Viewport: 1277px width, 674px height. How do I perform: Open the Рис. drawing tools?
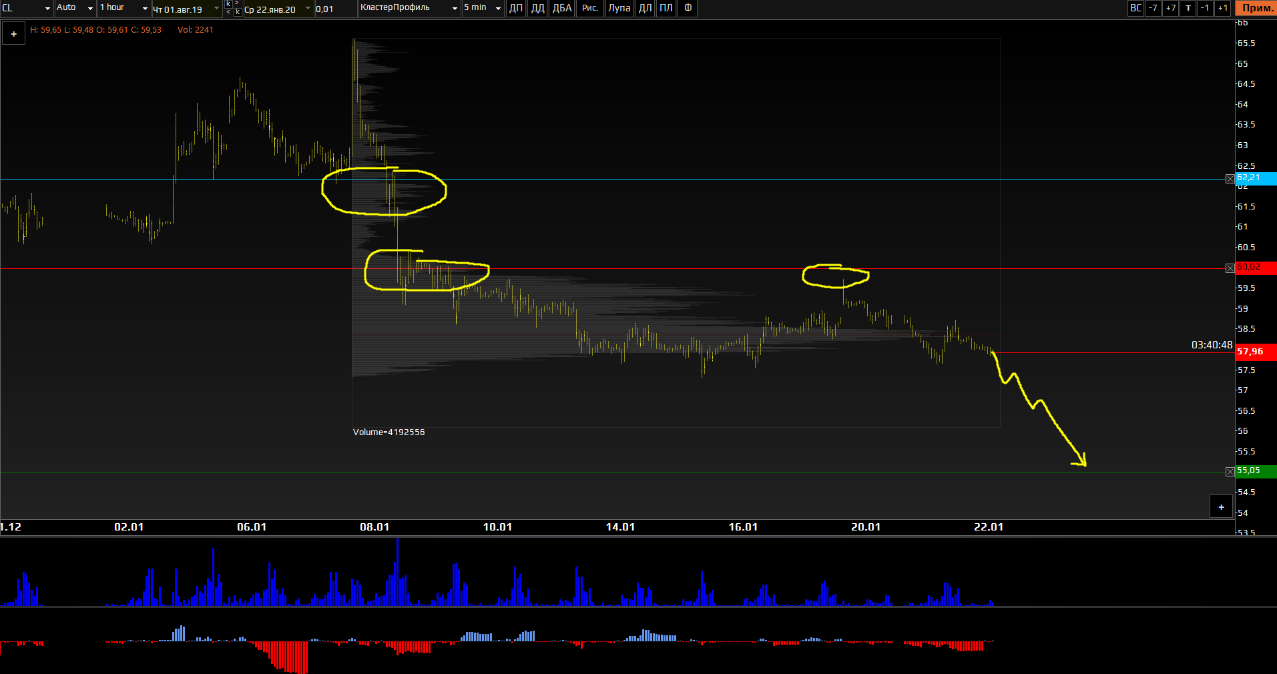(x=590, y=8)
